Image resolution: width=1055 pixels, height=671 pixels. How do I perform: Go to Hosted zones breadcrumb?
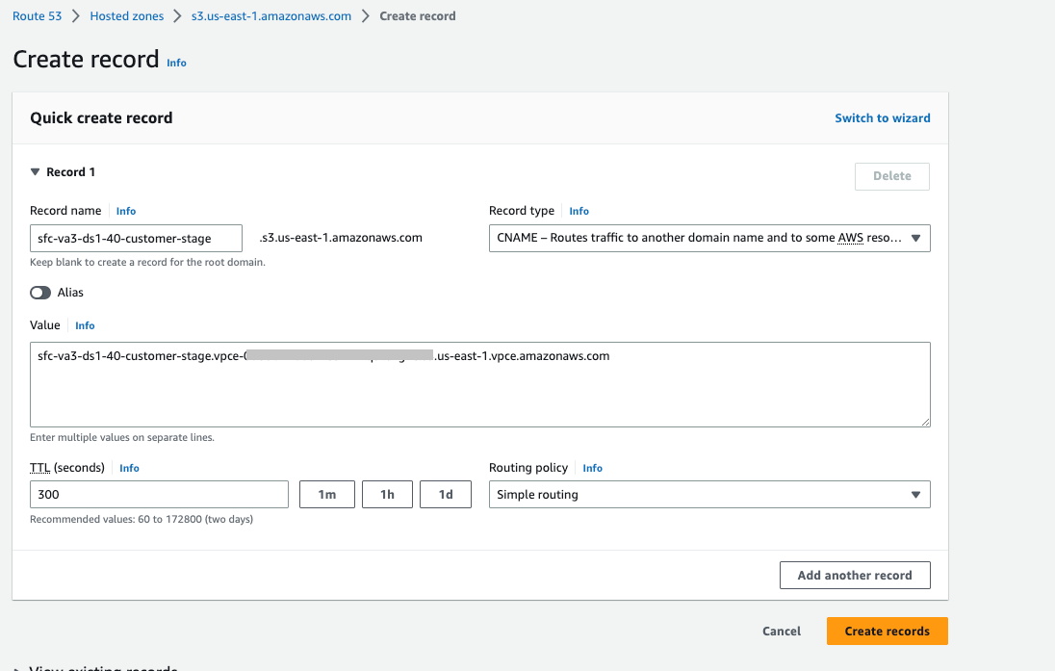pos(126,16)
